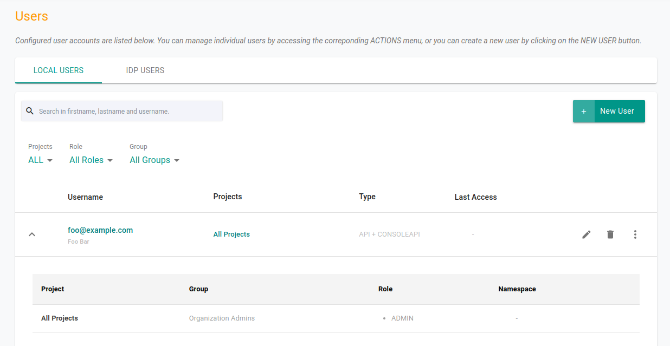Click the ADMIN role entry
The height and width of the screenshot is (346, 670).
tap(402, 318)
